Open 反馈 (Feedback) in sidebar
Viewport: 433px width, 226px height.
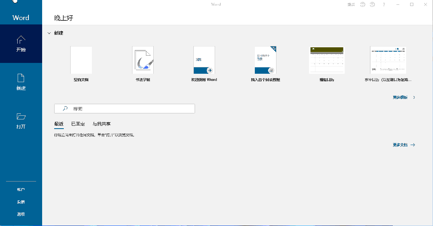(21, 202)
